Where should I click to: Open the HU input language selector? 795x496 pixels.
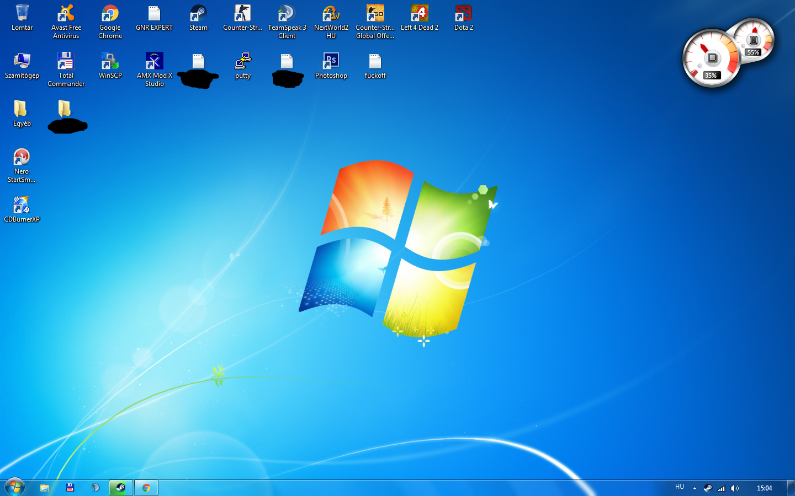tap(680, 487)
